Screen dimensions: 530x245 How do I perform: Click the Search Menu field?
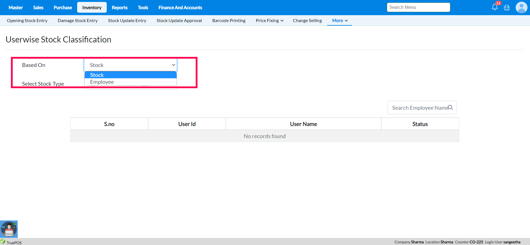(x=418, y=7)
